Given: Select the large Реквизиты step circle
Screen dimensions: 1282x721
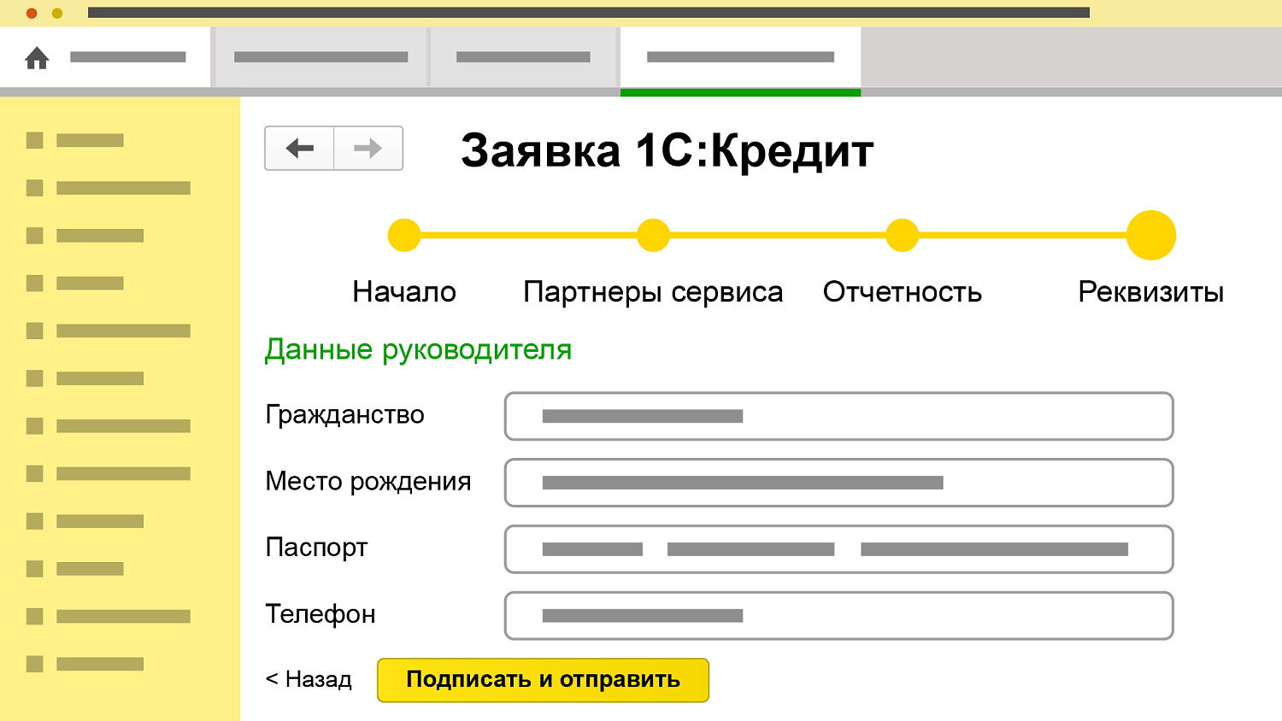Looking at the screenshot, I should click(1151, 235).
